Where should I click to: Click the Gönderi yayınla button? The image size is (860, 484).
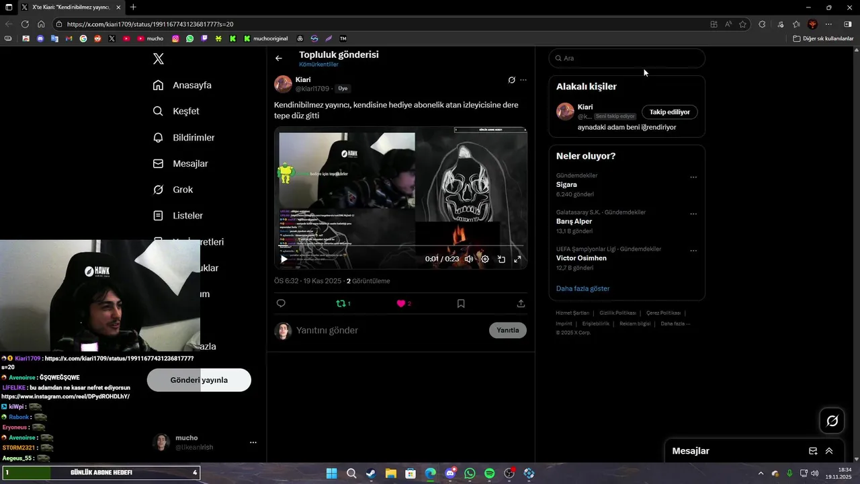click(199, 380)
